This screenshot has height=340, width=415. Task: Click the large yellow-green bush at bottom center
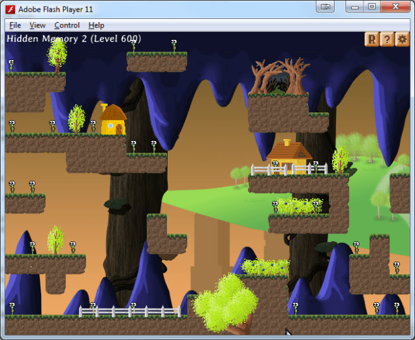(x=226, y=301)
